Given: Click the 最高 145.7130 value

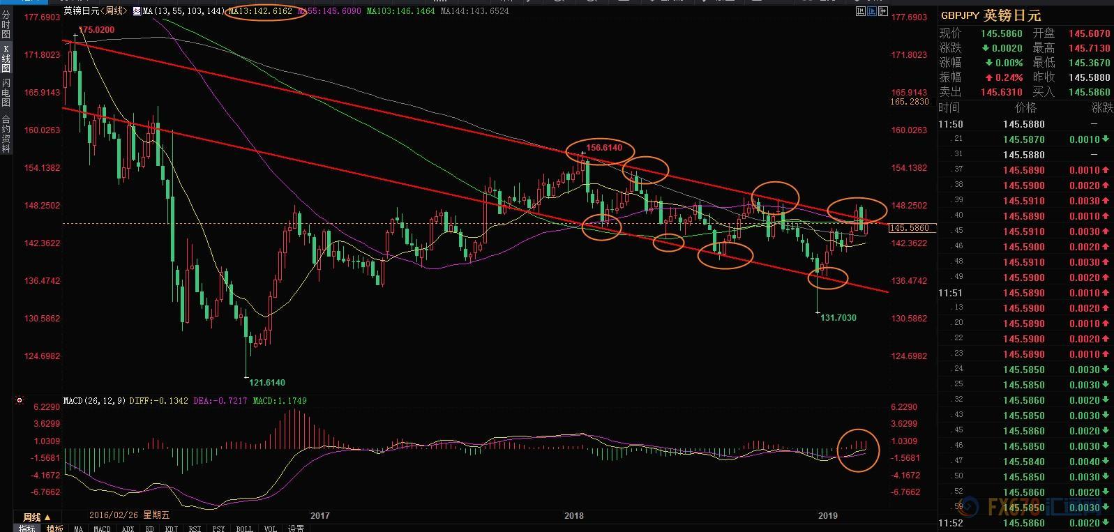Looking at the screenshot, I should [1089, 48].
